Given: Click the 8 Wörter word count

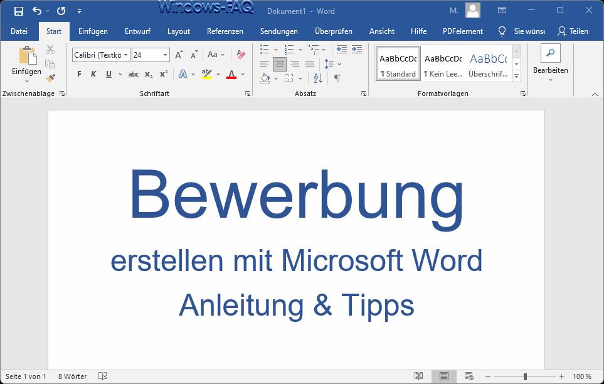Looking at the screenshot, I should (x=72, y=376).
